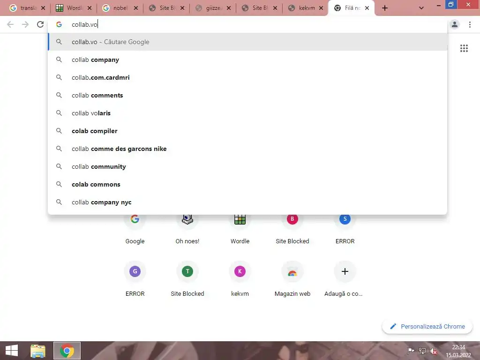
Task: Close the translate tab
Action: click(43, 8)
